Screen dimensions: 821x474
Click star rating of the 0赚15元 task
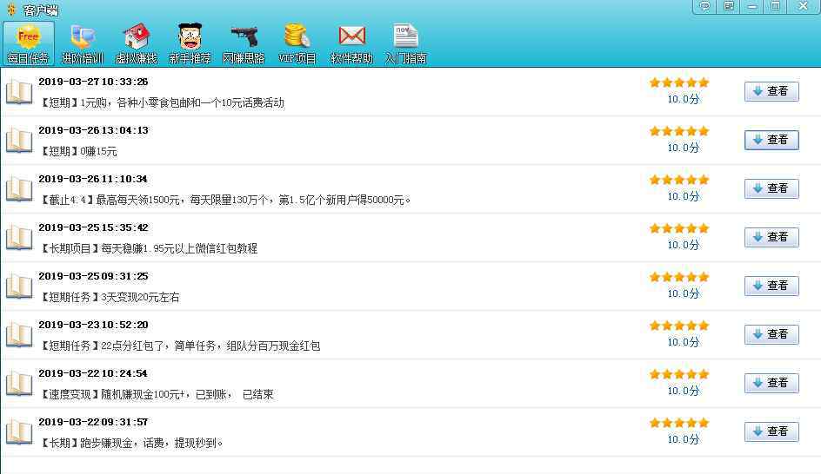pyautogui.click(x=679, y=131)
